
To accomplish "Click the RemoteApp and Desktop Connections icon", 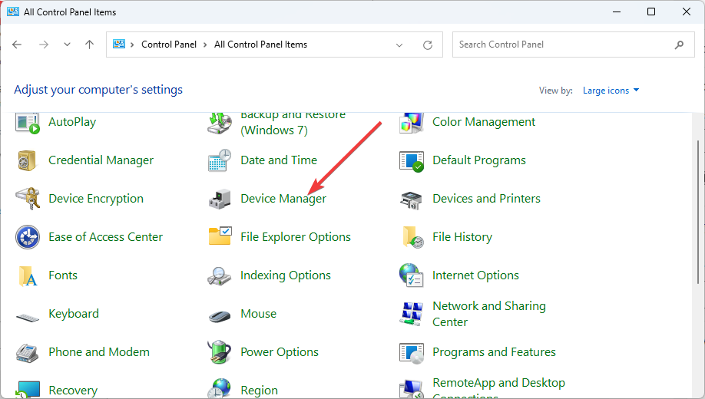I will 412,389.
